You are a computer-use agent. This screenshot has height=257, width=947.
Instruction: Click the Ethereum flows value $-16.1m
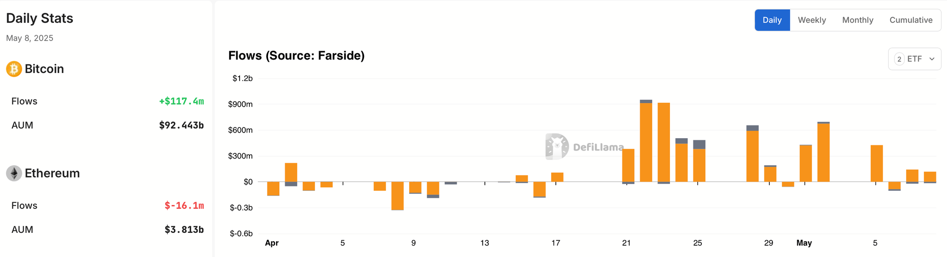184,205
